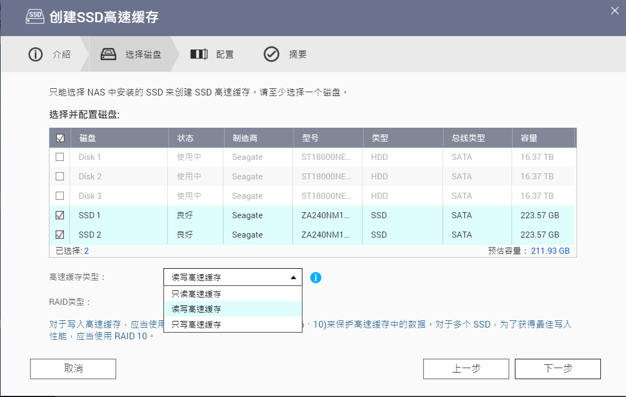Uncheck the SSD 2 checkbox

60,235
